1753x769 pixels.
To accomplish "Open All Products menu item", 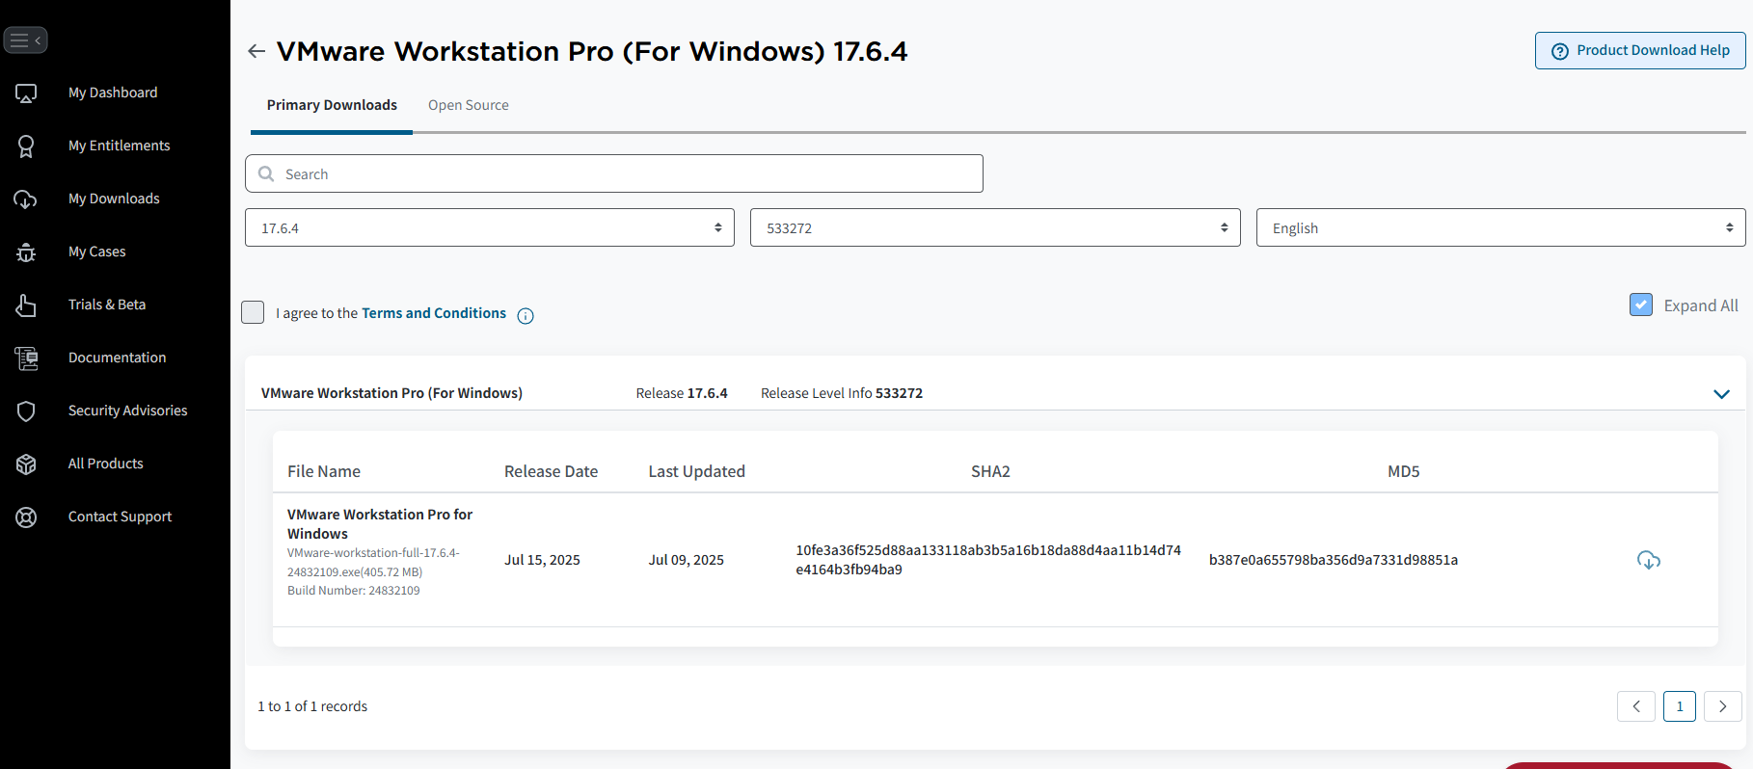I will (x=105, y=464).
